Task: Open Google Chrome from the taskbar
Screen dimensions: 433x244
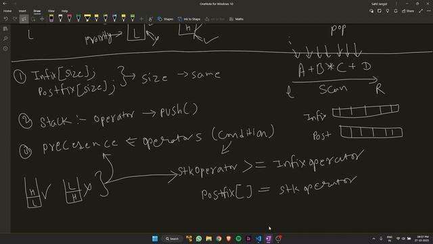Action: pyautogui.click(x=219, y=239)
